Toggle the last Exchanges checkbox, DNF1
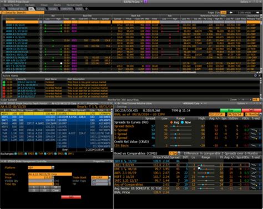The image size is (263, 209). pyautogui.click(x=66, y=154)
